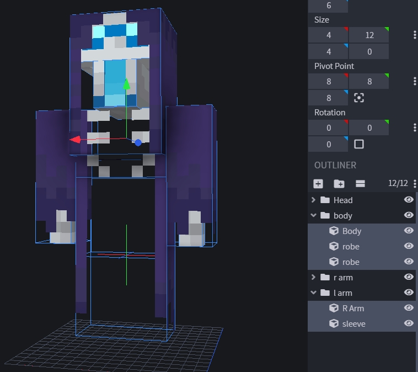Click the square icon beside Rotation fields
This screenshot has width=418, height=372.
(x=359, y=144)
